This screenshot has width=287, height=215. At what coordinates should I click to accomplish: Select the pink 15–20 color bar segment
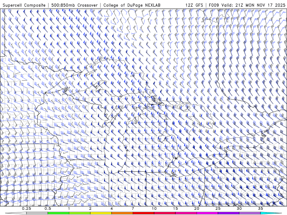[186, 213]
